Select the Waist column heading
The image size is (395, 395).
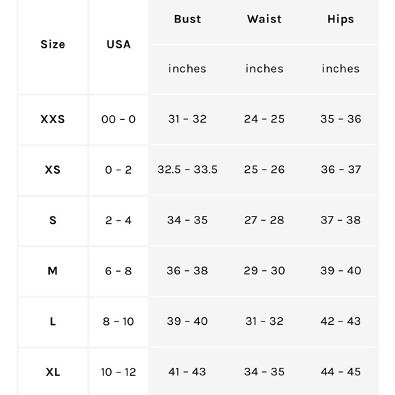(264, 19)
